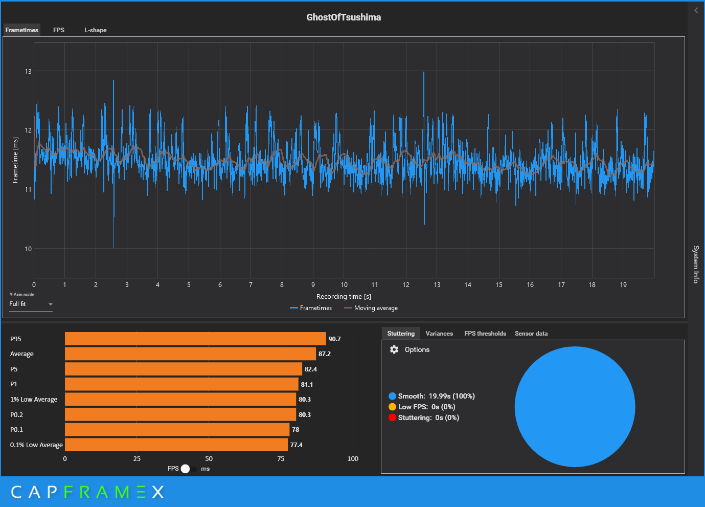
Task: Open the stuttering Options gear icon
Action: tap(394, 349)
